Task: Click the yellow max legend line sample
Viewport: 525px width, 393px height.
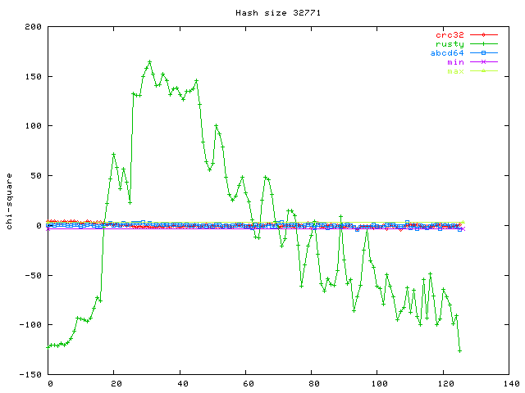Action: pos(484,71)
